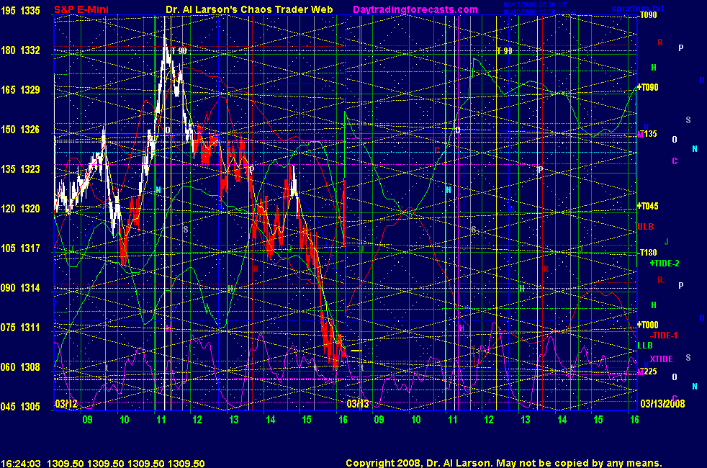Screen dimensions: 707x468
Task: Click the "03/13/2008" date label
Action: click(663, 403)
